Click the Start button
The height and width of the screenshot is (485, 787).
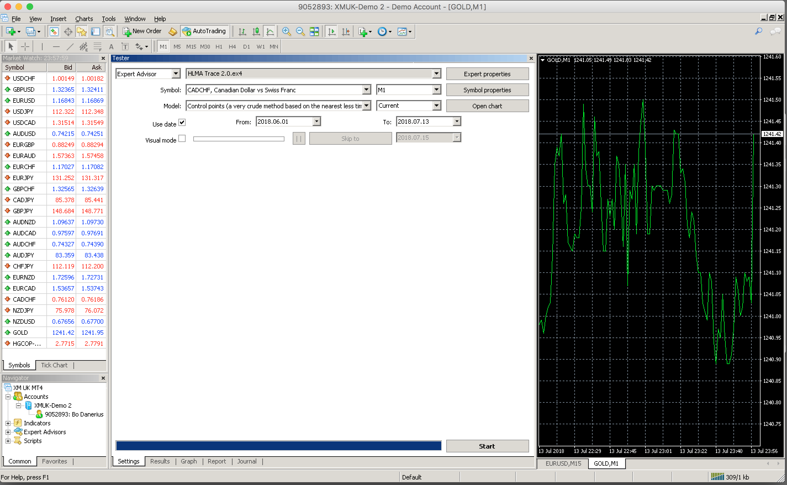pos(487,446)
